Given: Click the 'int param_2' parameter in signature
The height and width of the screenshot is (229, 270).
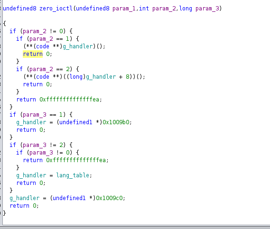Looking at the screenshot, I should [157, 8].
